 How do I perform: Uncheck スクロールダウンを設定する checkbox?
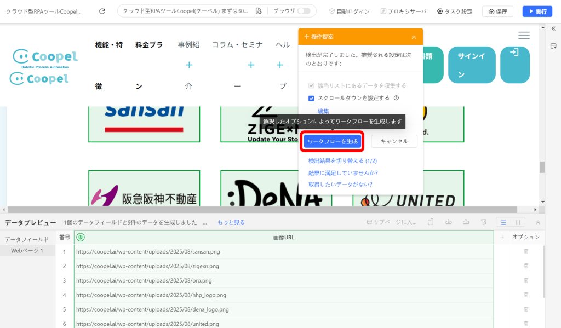311,99
